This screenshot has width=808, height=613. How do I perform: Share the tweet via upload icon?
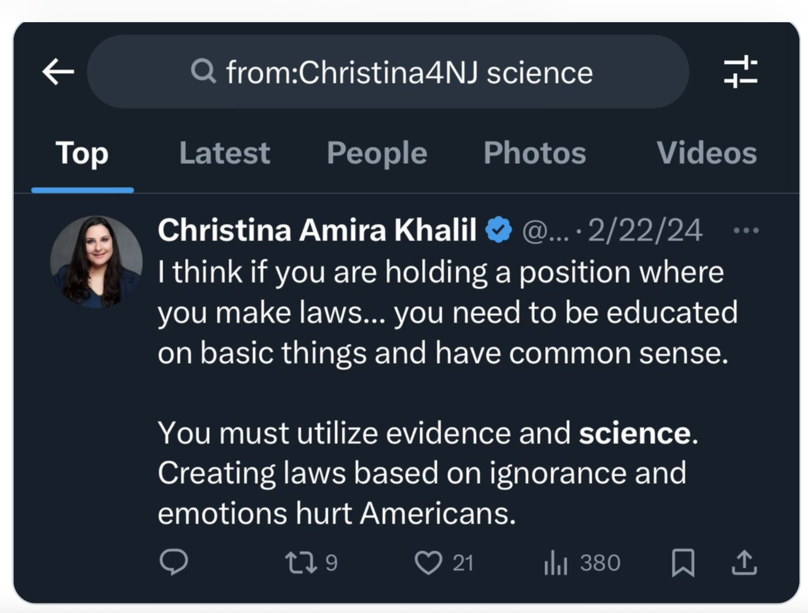[744, 563]
